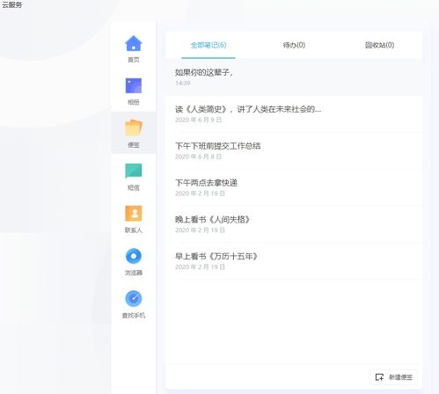Open the 短信 messages icon

click(134, 171)
